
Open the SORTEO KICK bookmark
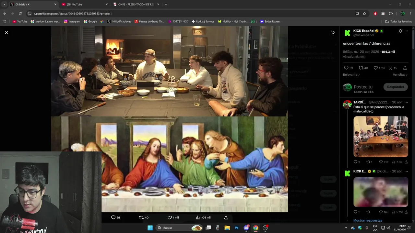(x=178, y=22)
